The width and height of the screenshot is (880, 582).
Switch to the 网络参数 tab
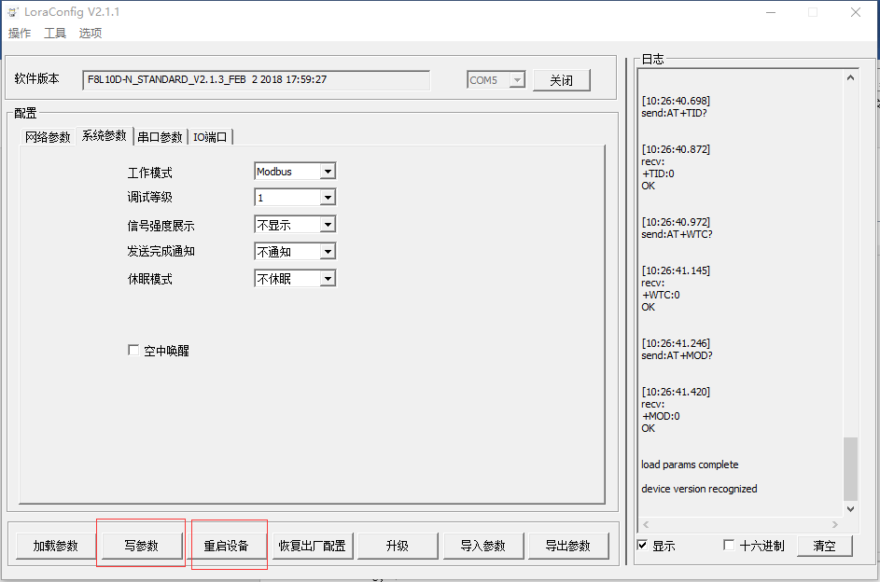pyautogui.click(x=48, y=137)
